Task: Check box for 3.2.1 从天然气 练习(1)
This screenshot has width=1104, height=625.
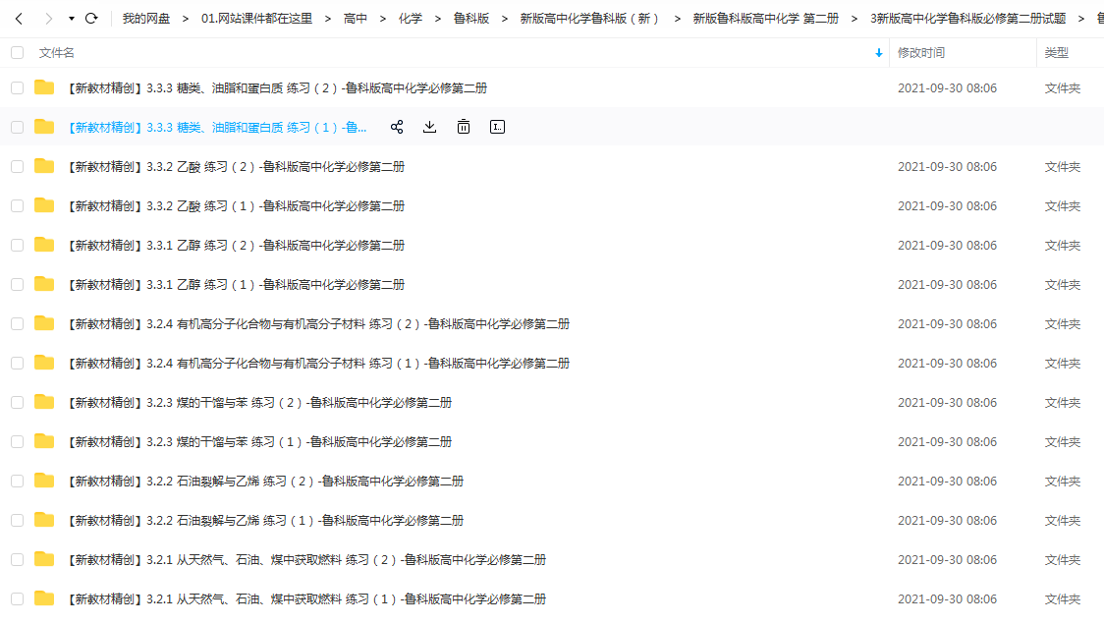Action: (x=18, y=599)
